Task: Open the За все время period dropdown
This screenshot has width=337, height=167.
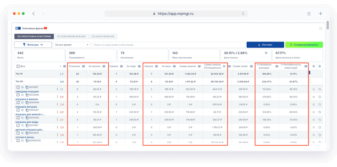Action: 71,45
